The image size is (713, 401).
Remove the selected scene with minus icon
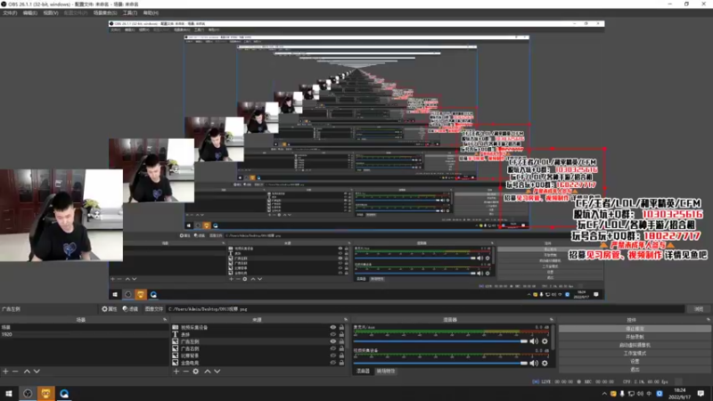pos(15,372)
